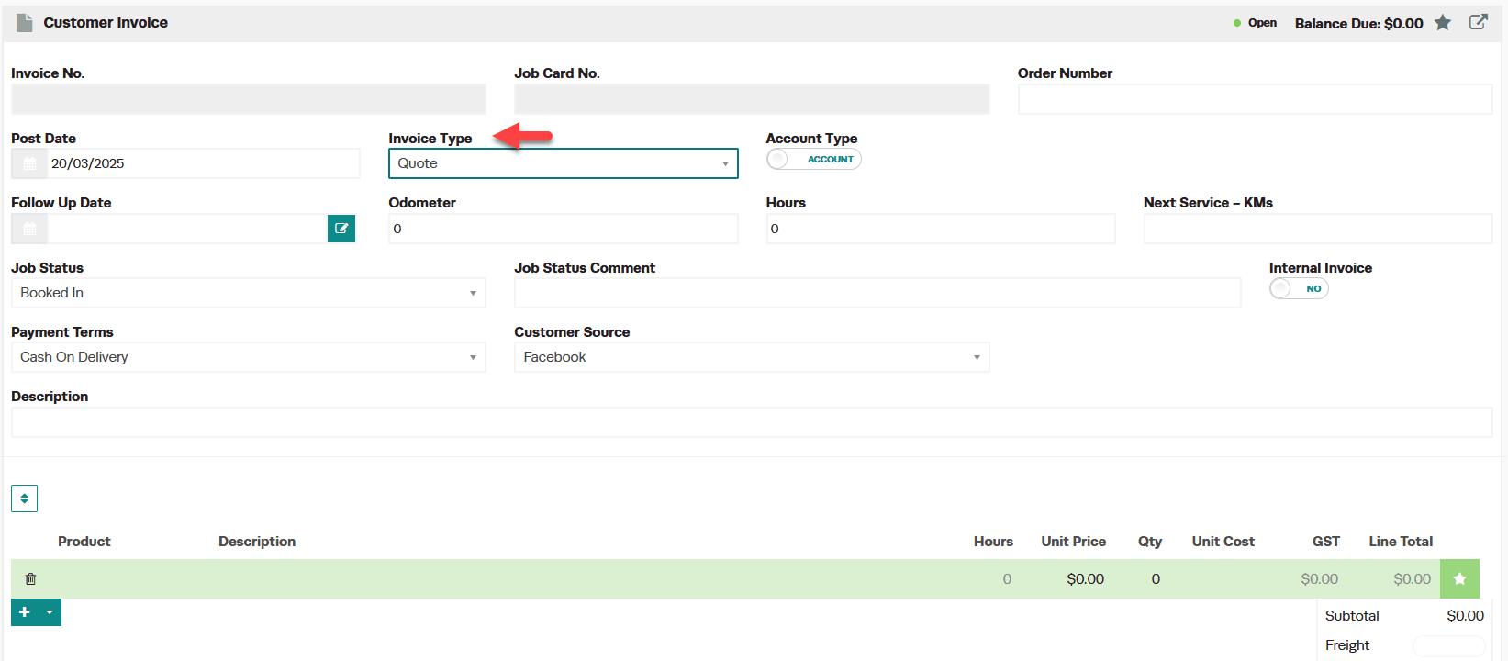Click the Description text field
Image resolution: width=1508 pixels, height=661 pixels.
(752, 422)
